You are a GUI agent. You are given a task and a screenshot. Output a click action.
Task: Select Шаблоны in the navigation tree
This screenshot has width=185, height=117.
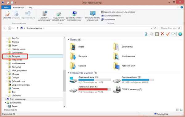[x=16, y=96]
